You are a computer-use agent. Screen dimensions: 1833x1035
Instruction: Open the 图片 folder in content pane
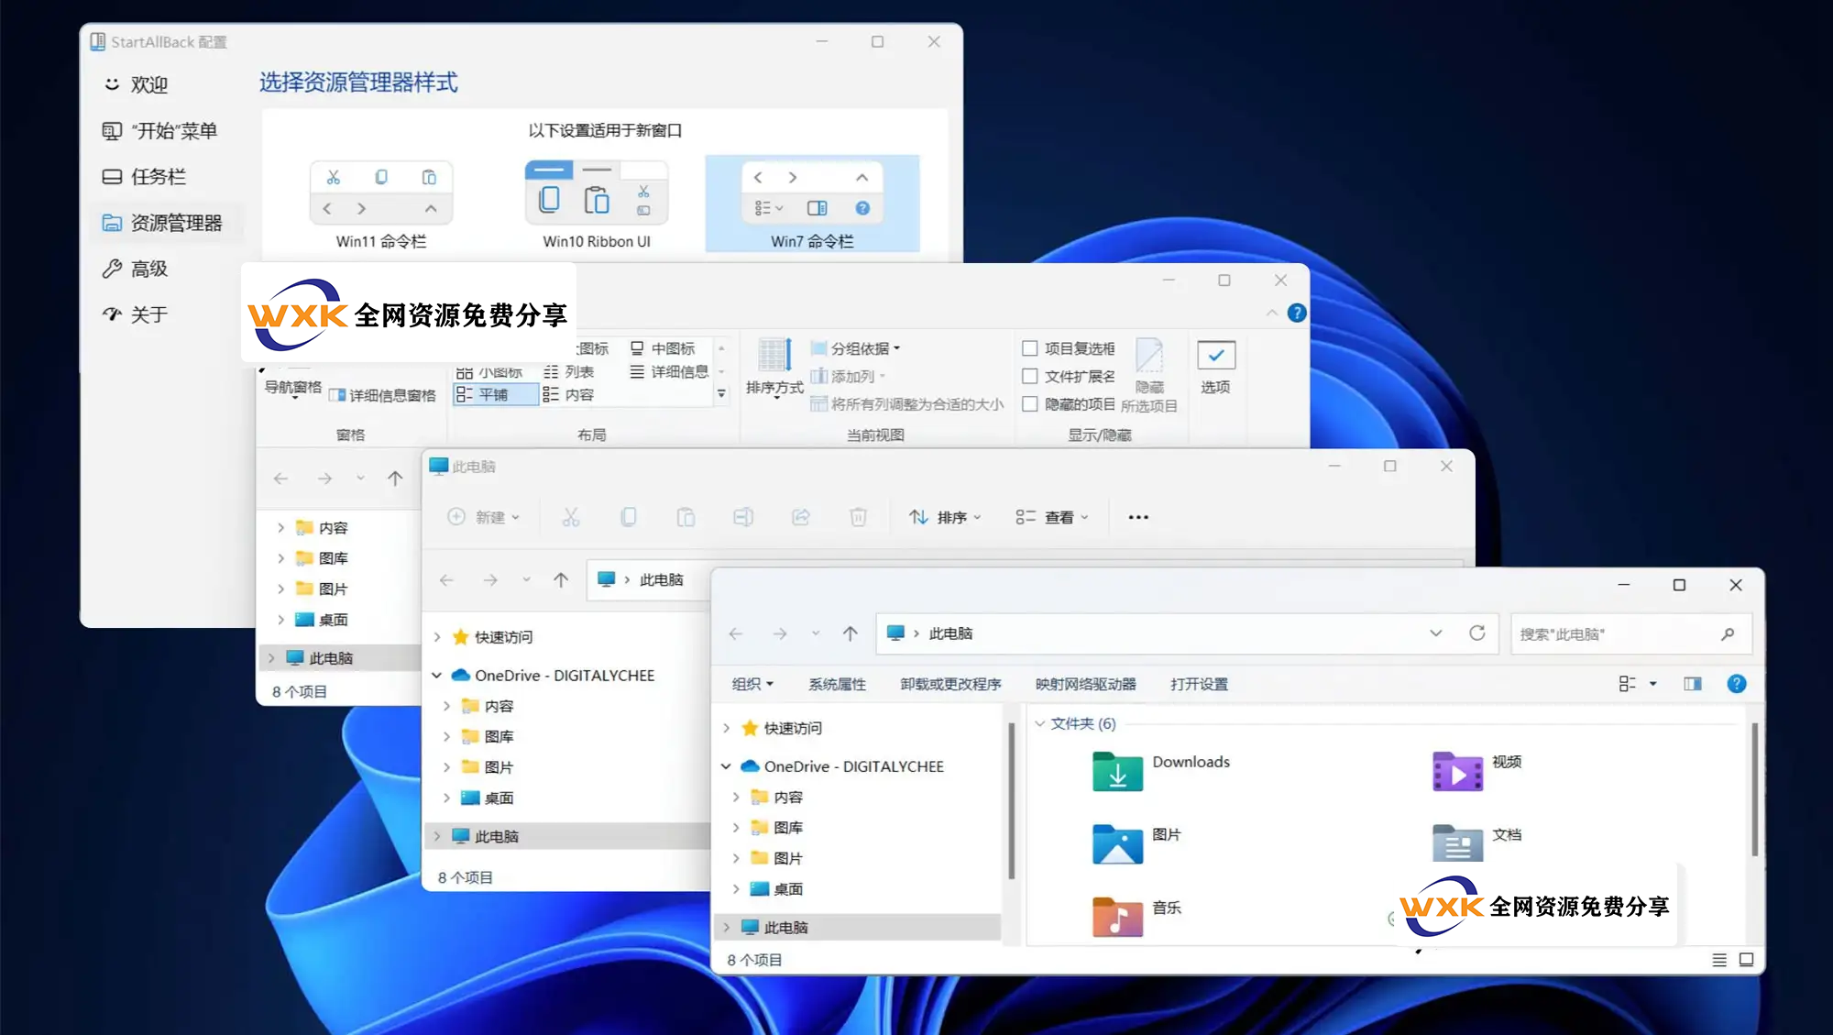[1117, 844]
